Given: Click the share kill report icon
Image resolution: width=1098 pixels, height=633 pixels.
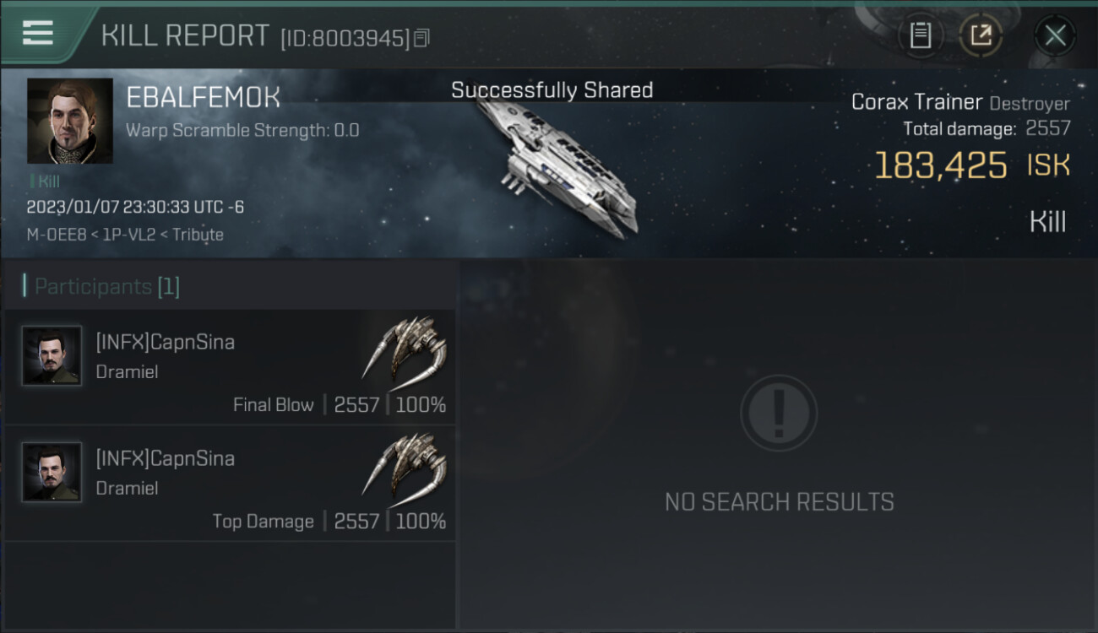Looking at the screenshot, I should [981, 35].
